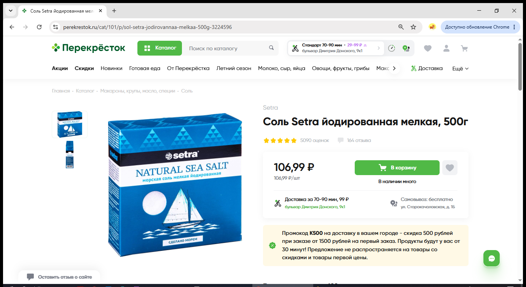Click the express delivery timer icon
The width and height of the screenshot is (526, 287).
click(392, 48)
